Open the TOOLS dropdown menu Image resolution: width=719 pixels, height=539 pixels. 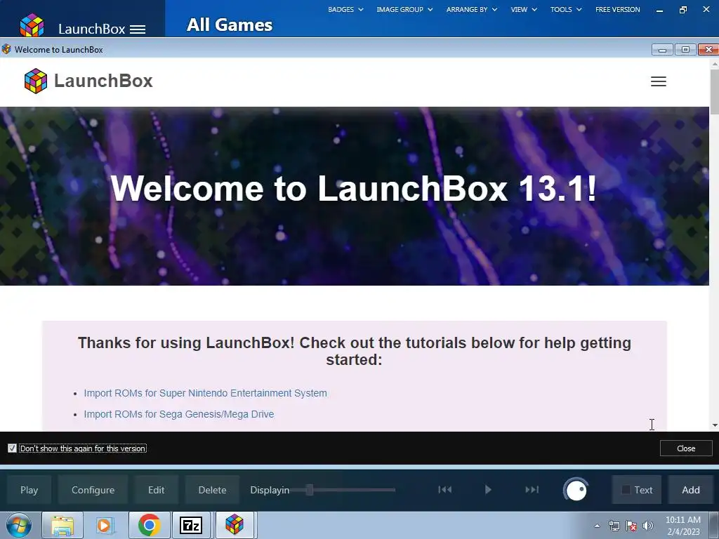[x=566, y=9]
